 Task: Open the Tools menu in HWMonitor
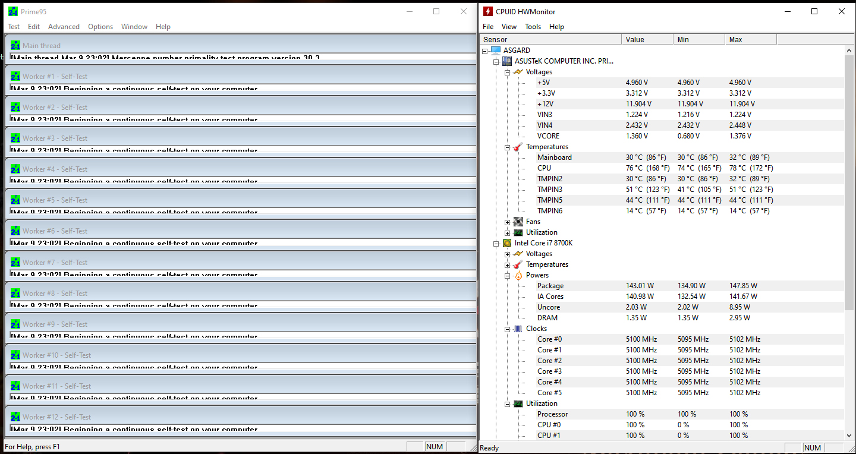[533, 27]
